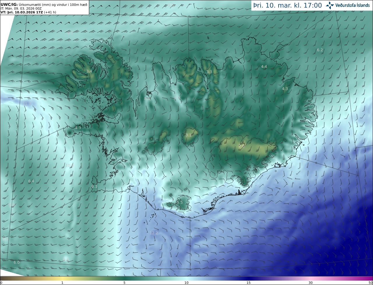Click the 11.7 value off the west coast

point(27,104)
